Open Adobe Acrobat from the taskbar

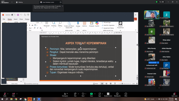point(30,99)
